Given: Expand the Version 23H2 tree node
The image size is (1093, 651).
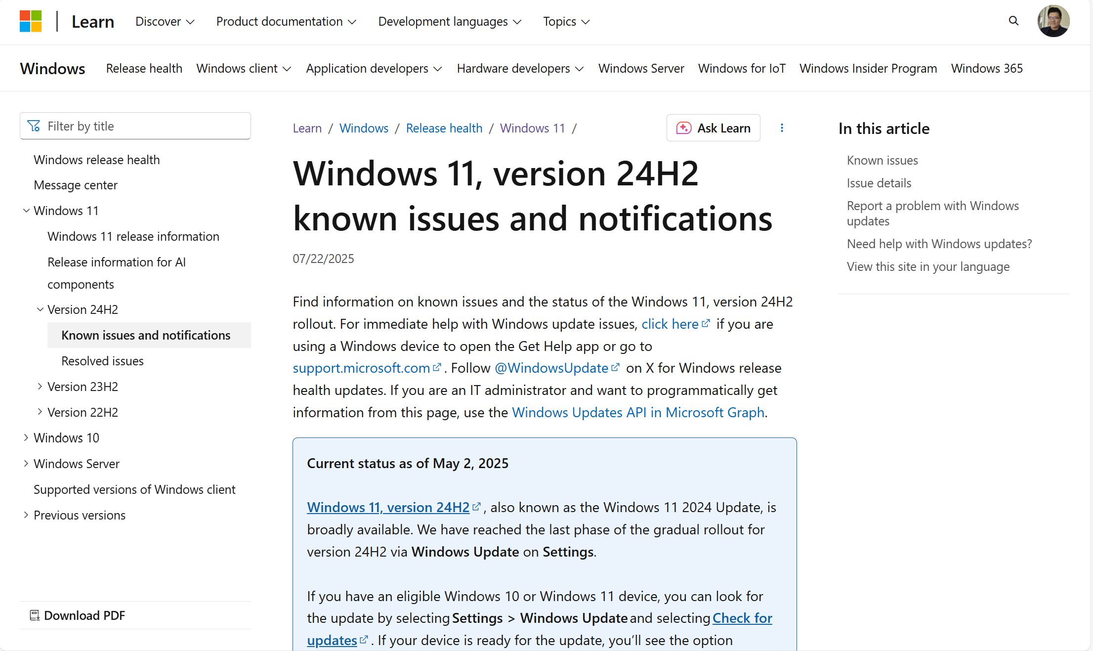Looking at the screenshot, I should click(40, 387).
